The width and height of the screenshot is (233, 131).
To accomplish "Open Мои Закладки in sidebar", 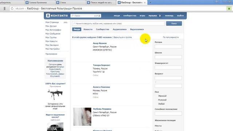I will 52,45.
